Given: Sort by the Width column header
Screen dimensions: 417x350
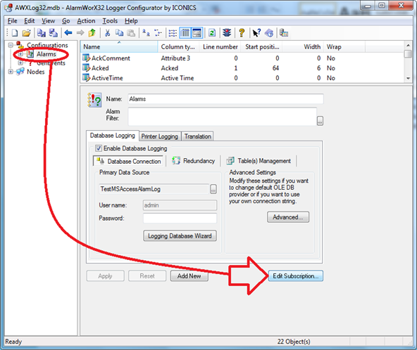Looking at the screenshot, I should point(303,46).
